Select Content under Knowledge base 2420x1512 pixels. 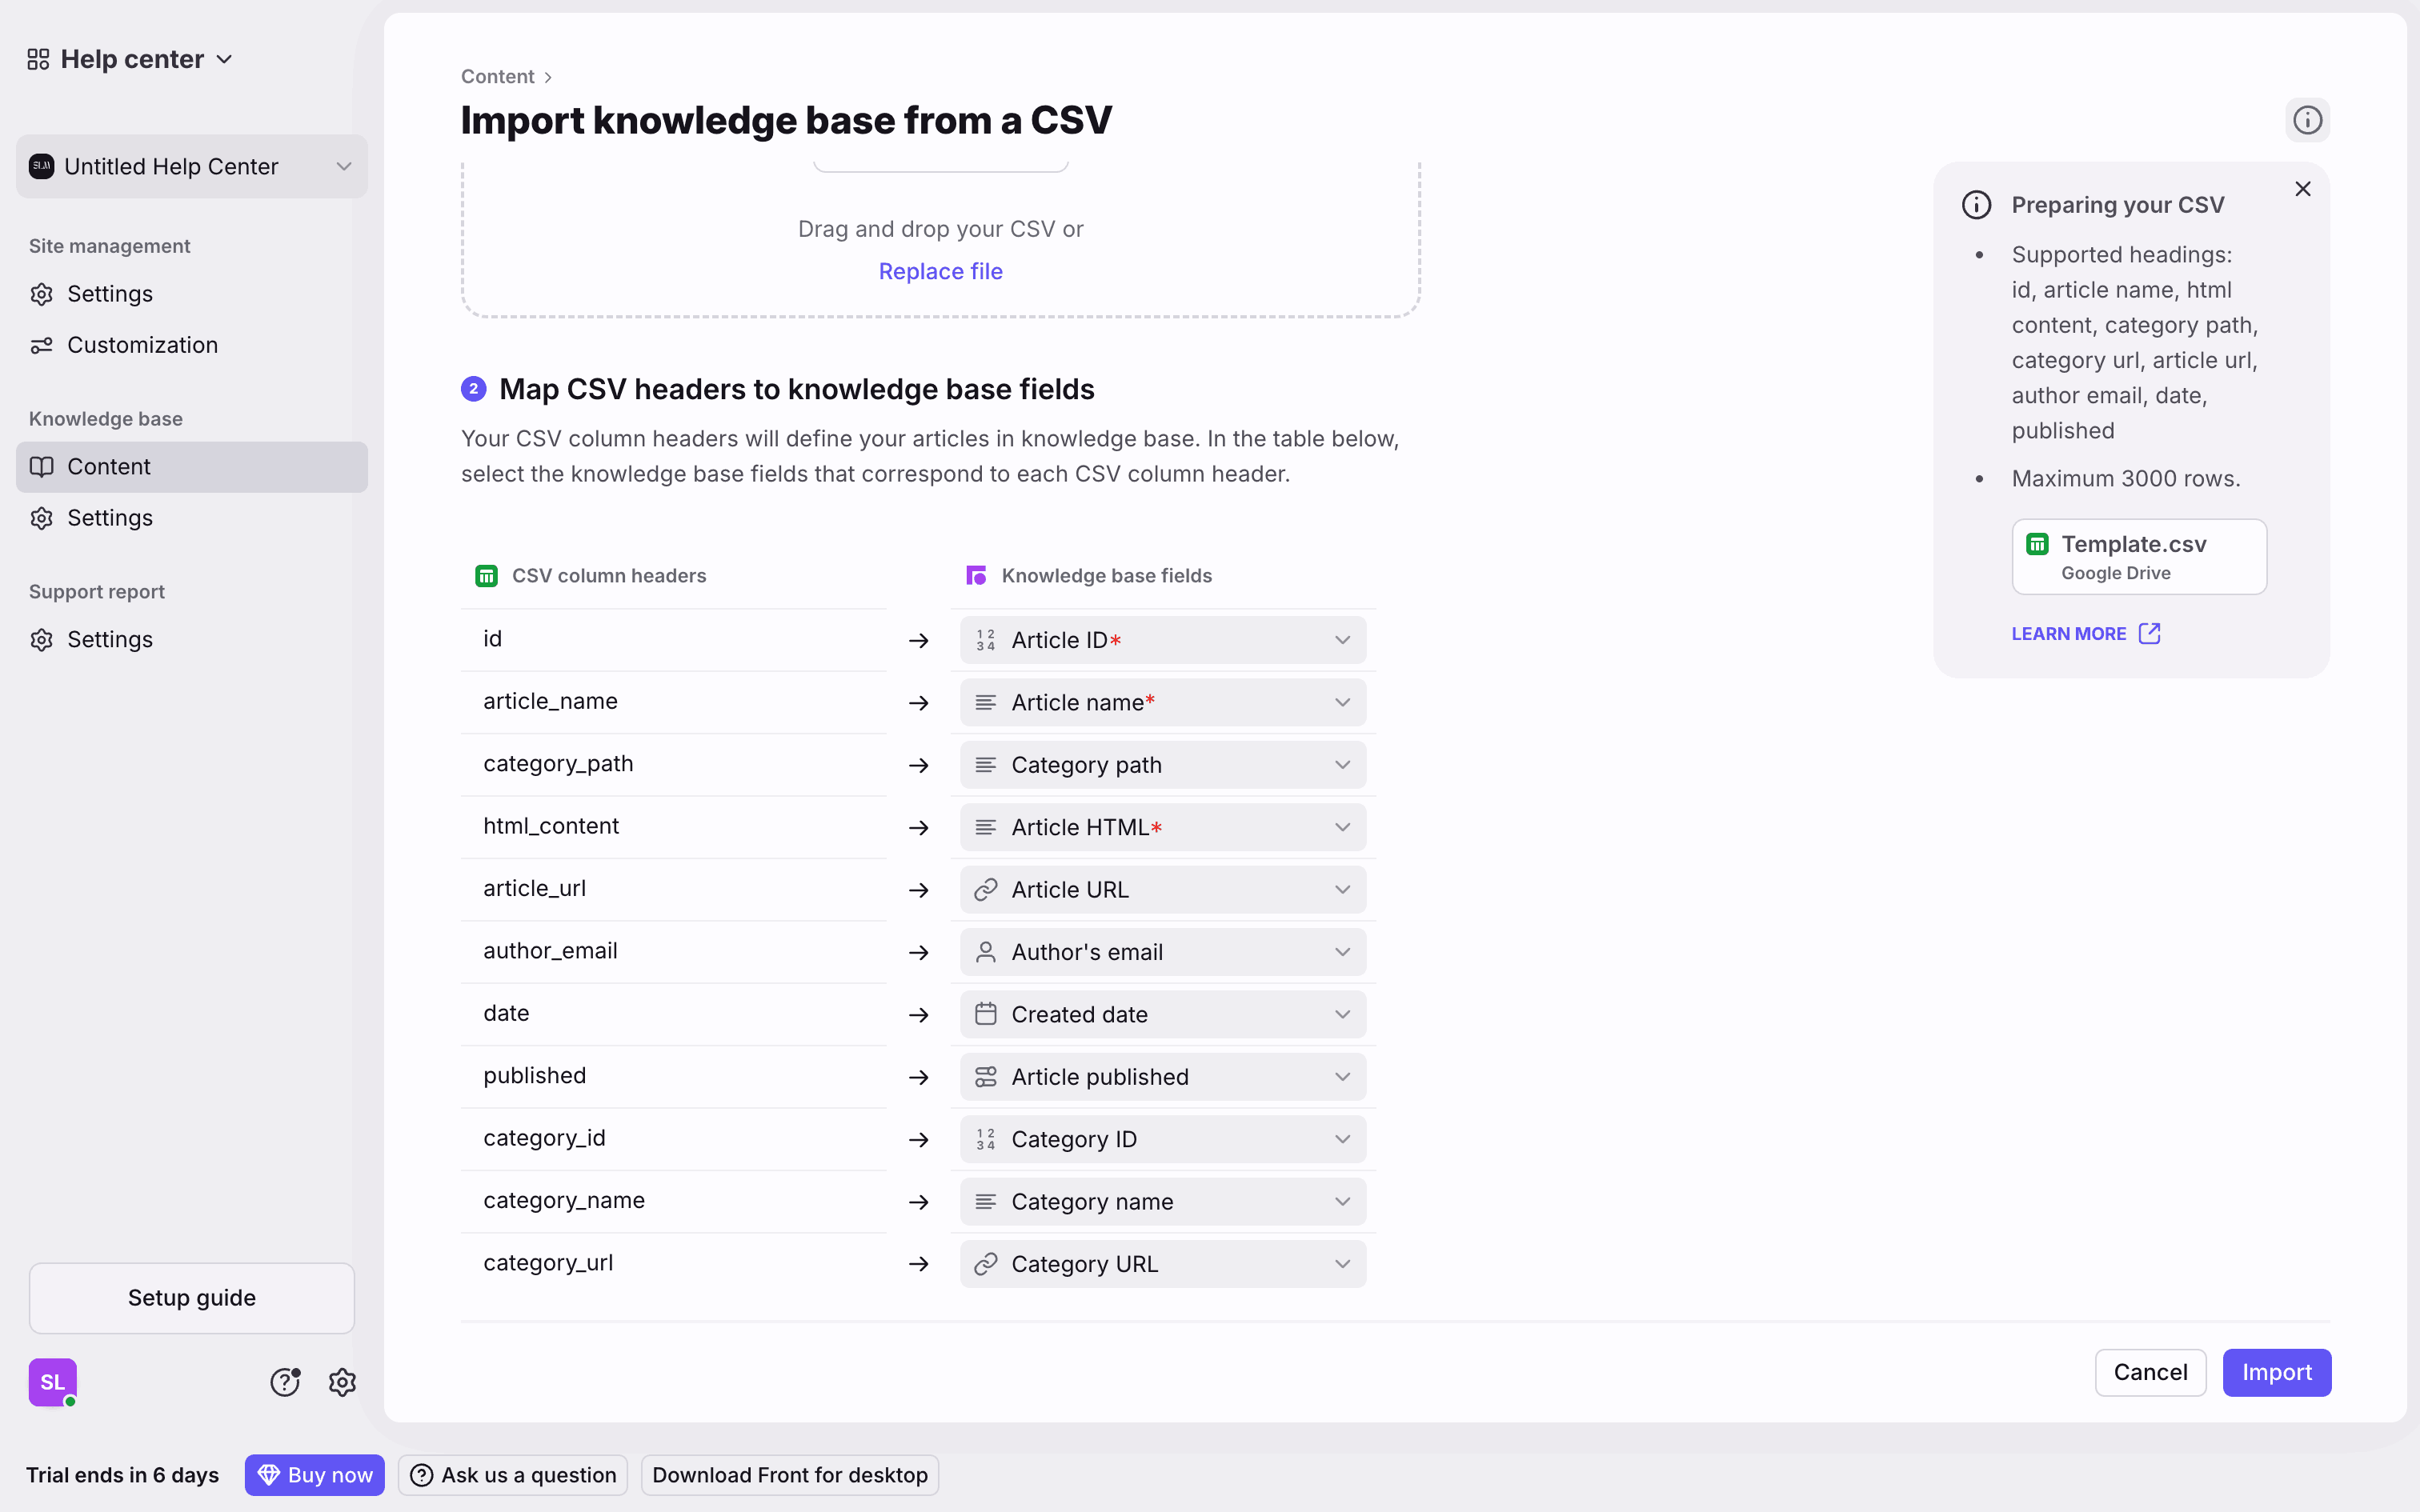click(109, 467)
